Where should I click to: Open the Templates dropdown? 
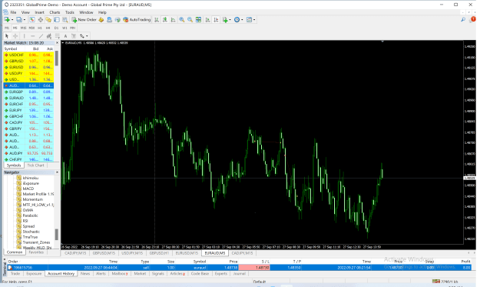250,20
